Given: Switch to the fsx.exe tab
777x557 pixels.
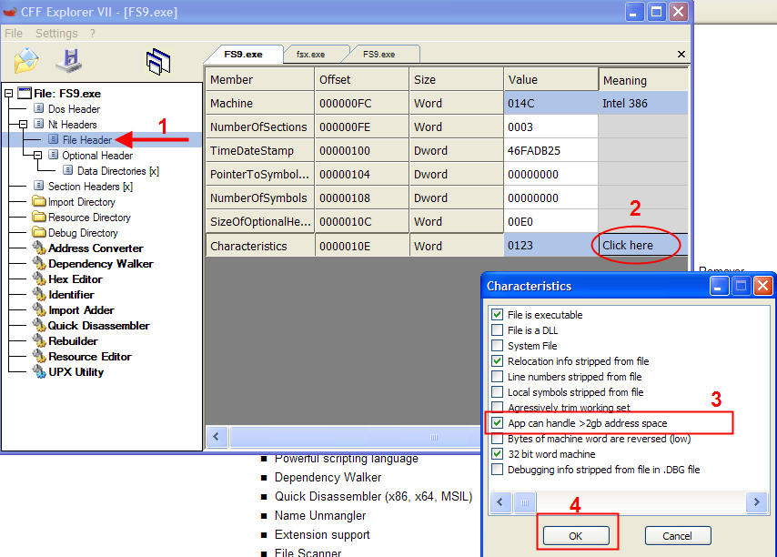Looking at the screenshot, I should click(x=310, y=55).
